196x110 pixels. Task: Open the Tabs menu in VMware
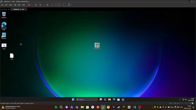pyautogui.click(x=19, y=5)
